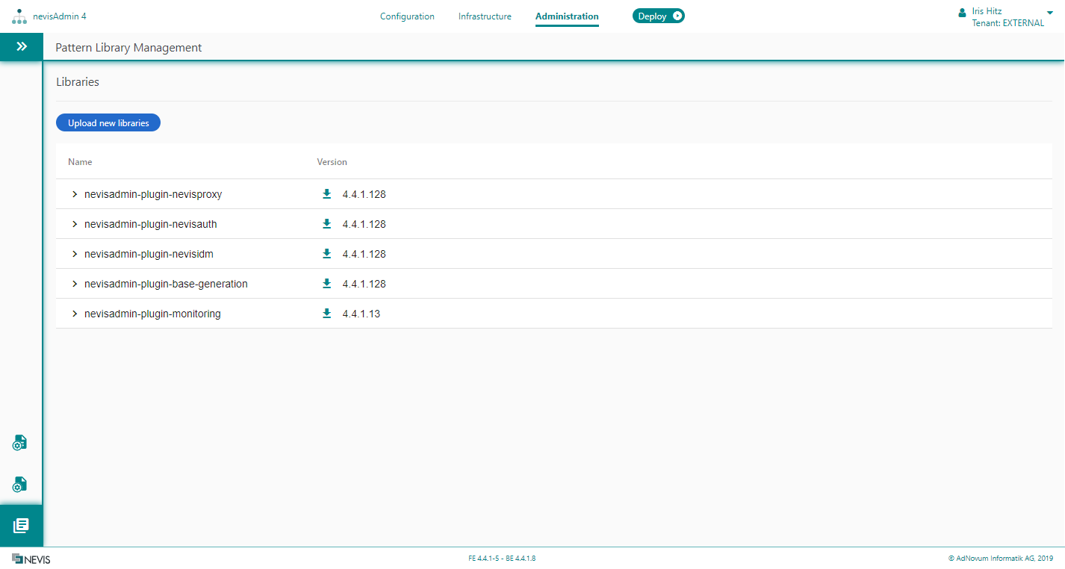Open the first document-gear sidebar icon

tap(20, 443)
